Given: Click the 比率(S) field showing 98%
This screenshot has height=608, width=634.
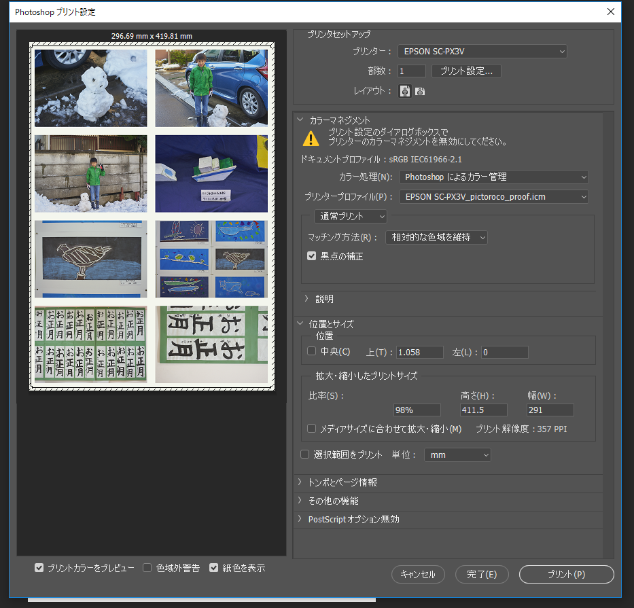Looking at the screenshot, I should 417,410.
